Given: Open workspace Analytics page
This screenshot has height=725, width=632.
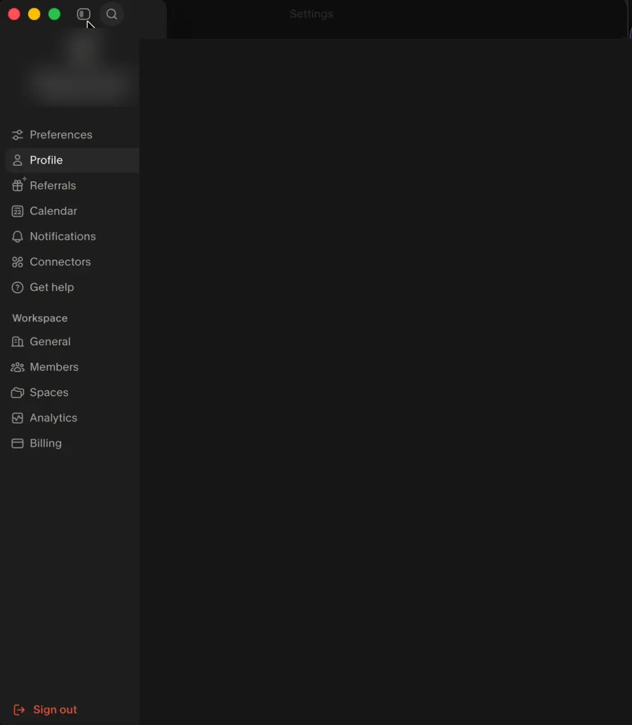Looking at the screenshot, I should click(x=72, y=418).
